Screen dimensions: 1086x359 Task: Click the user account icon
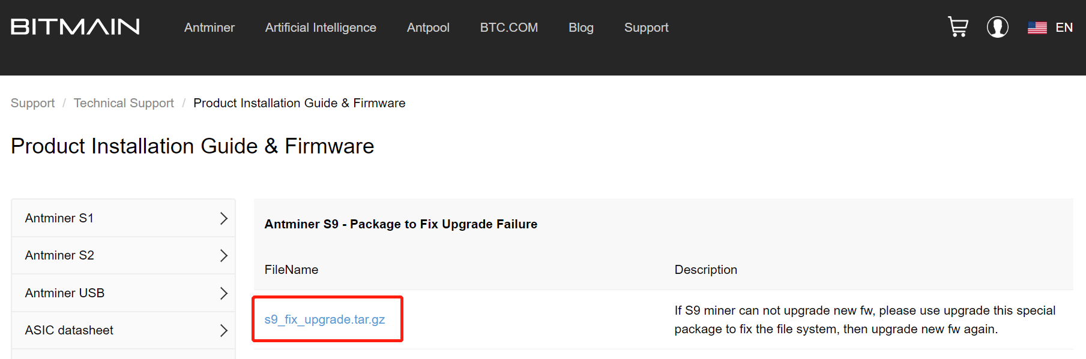click(998, 27)
